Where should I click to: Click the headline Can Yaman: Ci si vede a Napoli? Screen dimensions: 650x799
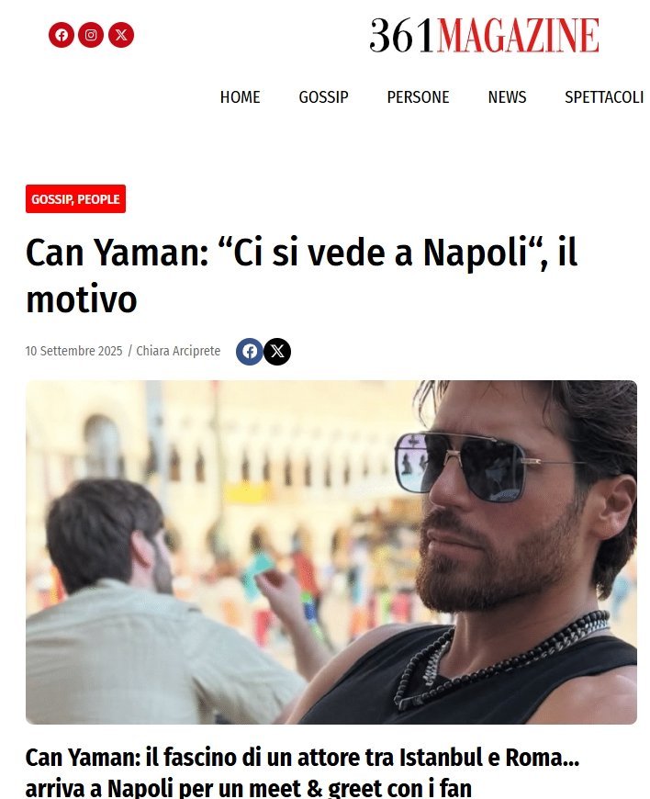tap(301, 276)
